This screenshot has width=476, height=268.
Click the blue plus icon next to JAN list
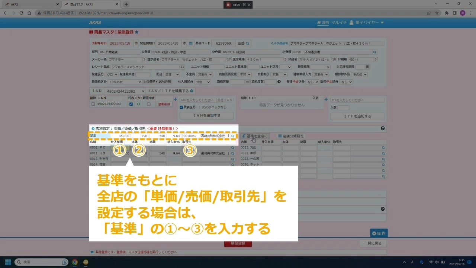175,99
